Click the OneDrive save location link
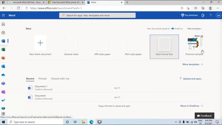The width and height of the screenshot is (222, 125). [177, 28]
